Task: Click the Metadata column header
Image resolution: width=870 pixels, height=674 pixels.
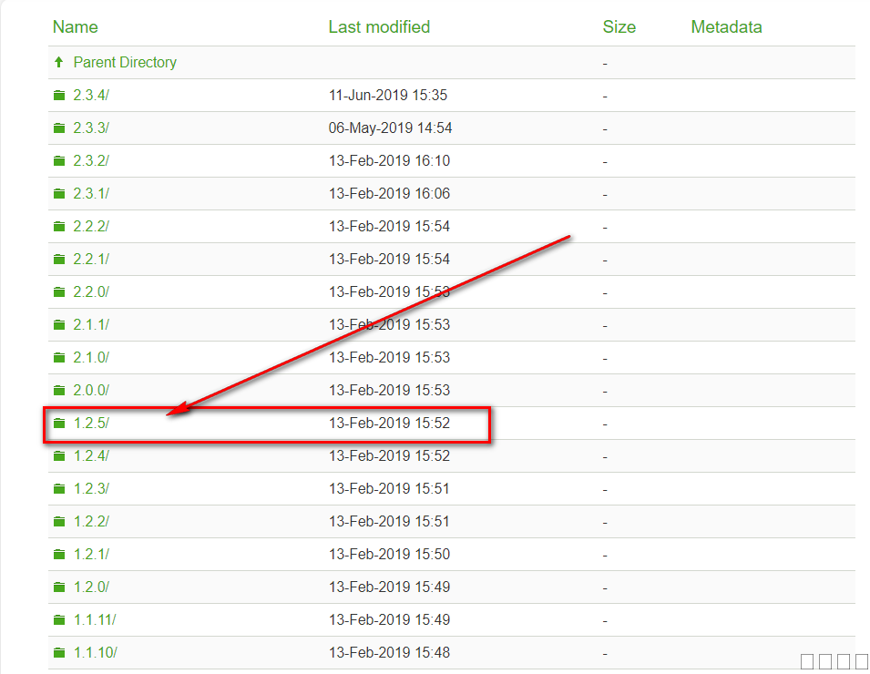Action: pyautogui.click(x=726, y=27)
